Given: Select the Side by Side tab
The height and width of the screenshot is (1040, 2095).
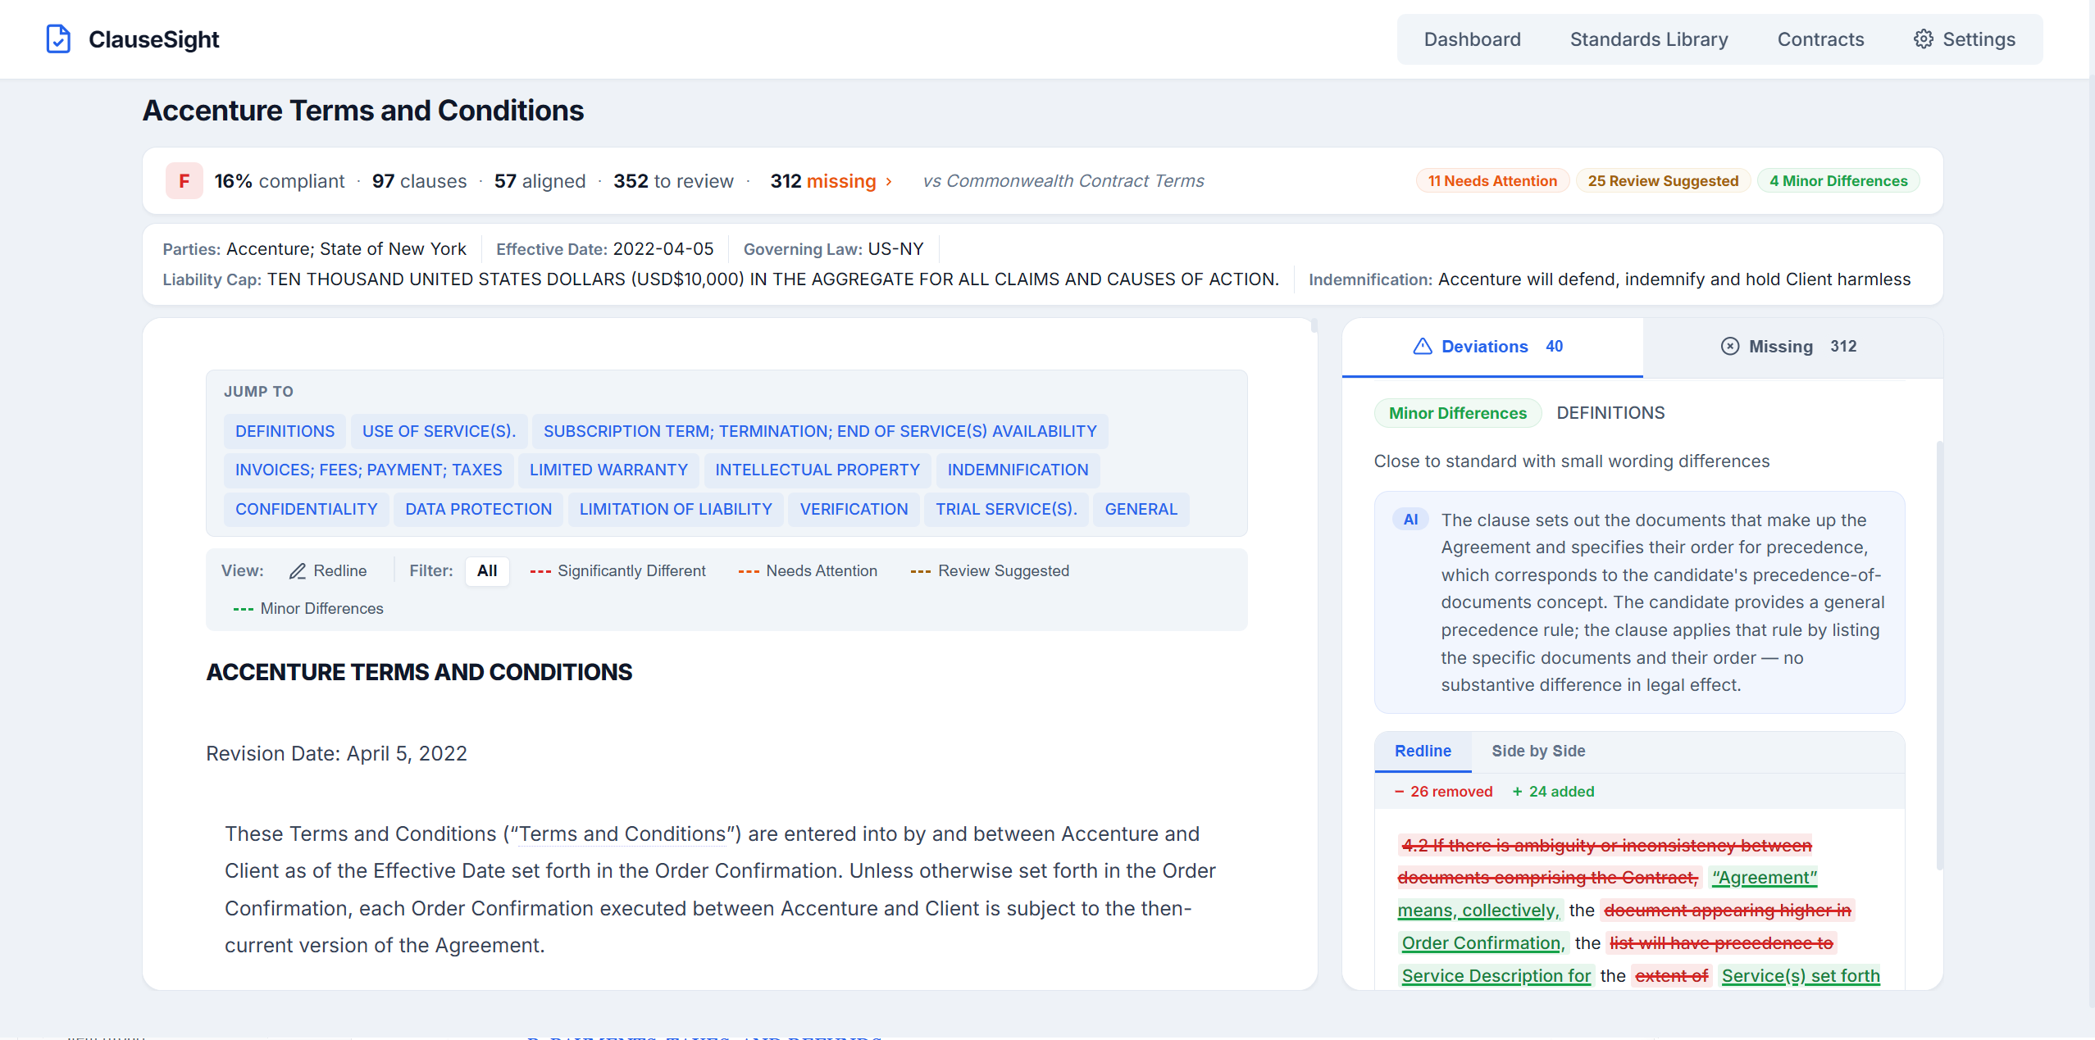Looking at the screenshot, I should click(x=1538, y=752).
